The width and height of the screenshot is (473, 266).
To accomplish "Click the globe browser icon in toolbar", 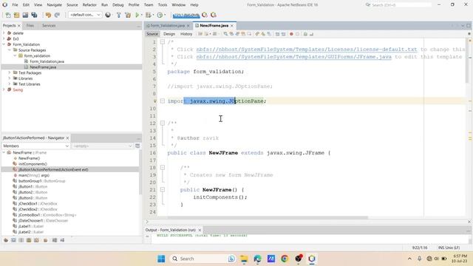I will pos(108,15).
